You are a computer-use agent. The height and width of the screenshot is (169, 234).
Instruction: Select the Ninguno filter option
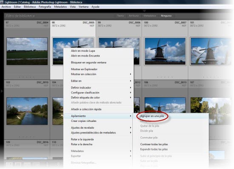(x=166, y=16)
